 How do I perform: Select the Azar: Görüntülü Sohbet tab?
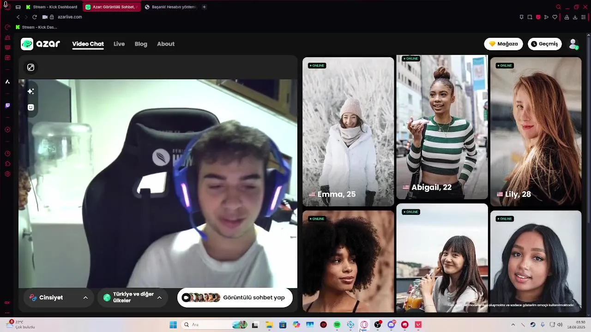coord(112,7)
